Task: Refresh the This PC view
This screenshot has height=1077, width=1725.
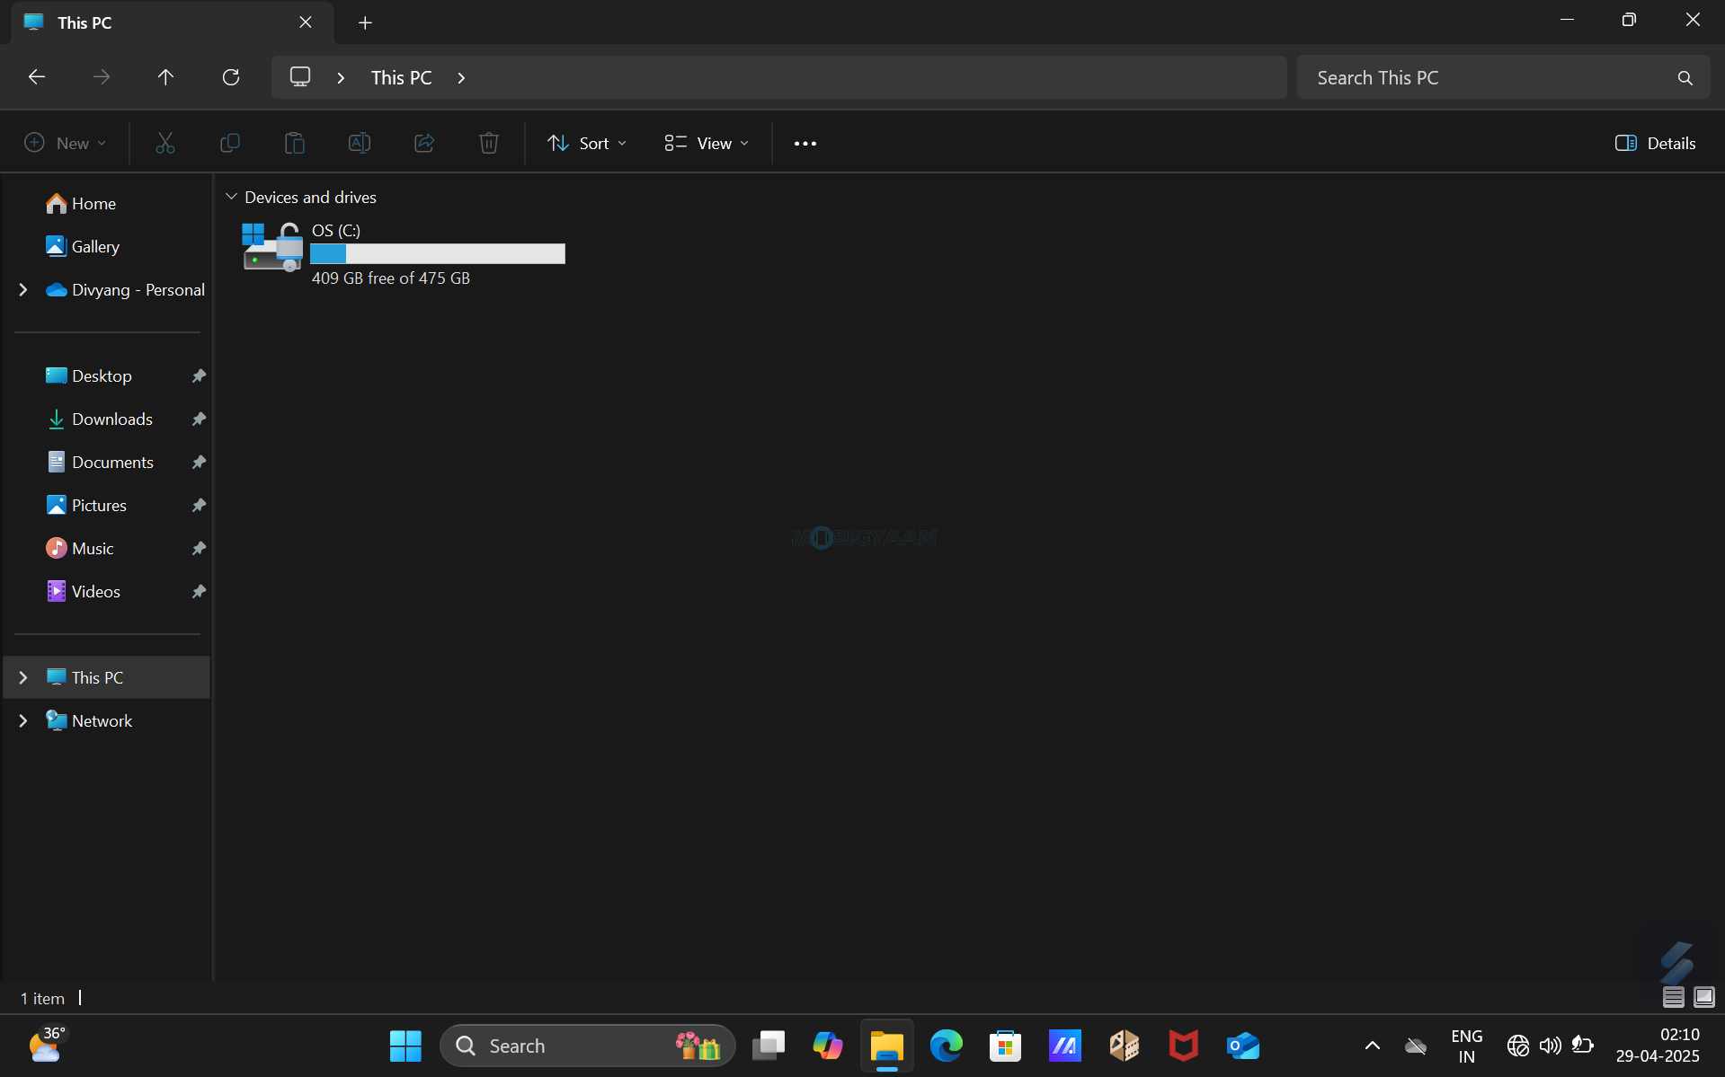Action: 231,77
